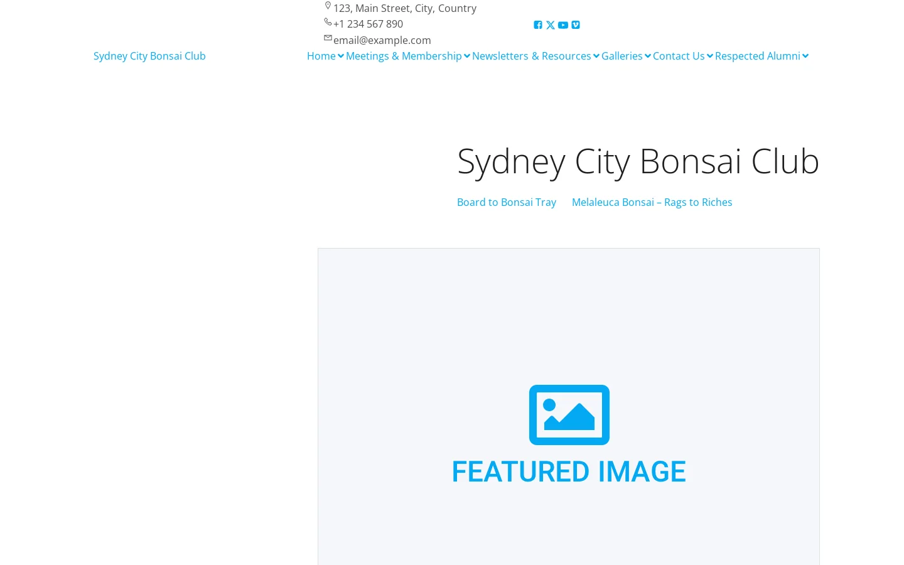Viewport: 904px width, 565px height.
Task: Click the +1 234 567 890 phone number
Action: [368, 24]
